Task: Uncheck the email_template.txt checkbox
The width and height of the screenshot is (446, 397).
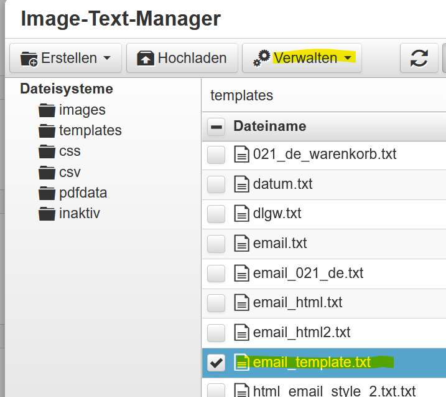Action: (x=216, y=363)
